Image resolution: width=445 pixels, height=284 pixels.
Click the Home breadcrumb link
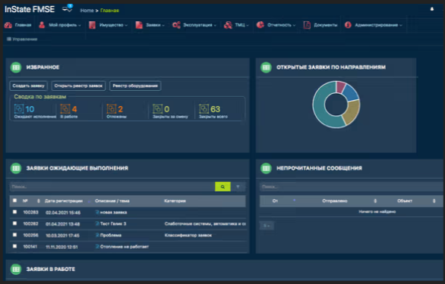tap(87, 11)
